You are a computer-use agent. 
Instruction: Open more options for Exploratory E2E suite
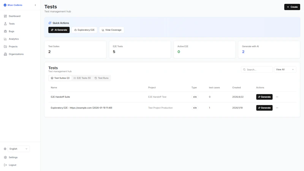[x=277, y=108]
